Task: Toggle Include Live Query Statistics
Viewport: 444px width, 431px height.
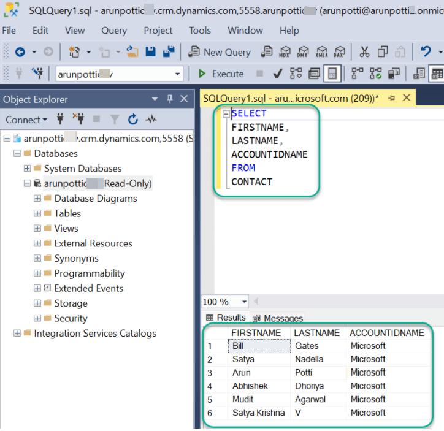Action: pyautogui.click(x=375, y=74)
